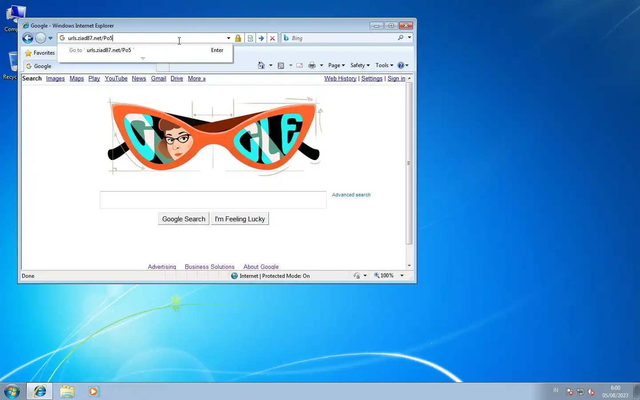Click the Drive link
The width and height of the screenshot is (640, 400).
point(176,79)
